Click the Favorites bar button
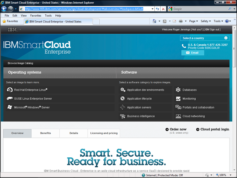237x178 pixels. [x=10, y=21]
